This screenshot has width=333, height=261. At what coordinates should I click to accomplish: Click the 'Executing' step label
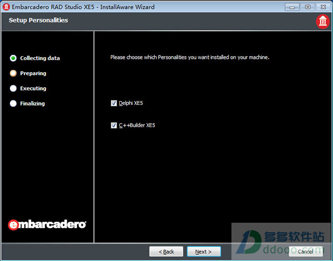(33, 88)
